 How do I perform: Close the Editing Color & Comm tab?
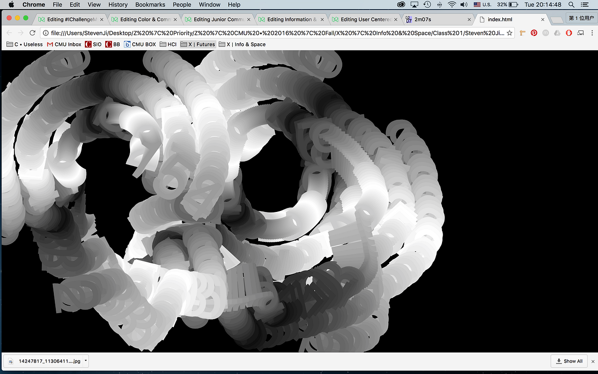(176, 19)
